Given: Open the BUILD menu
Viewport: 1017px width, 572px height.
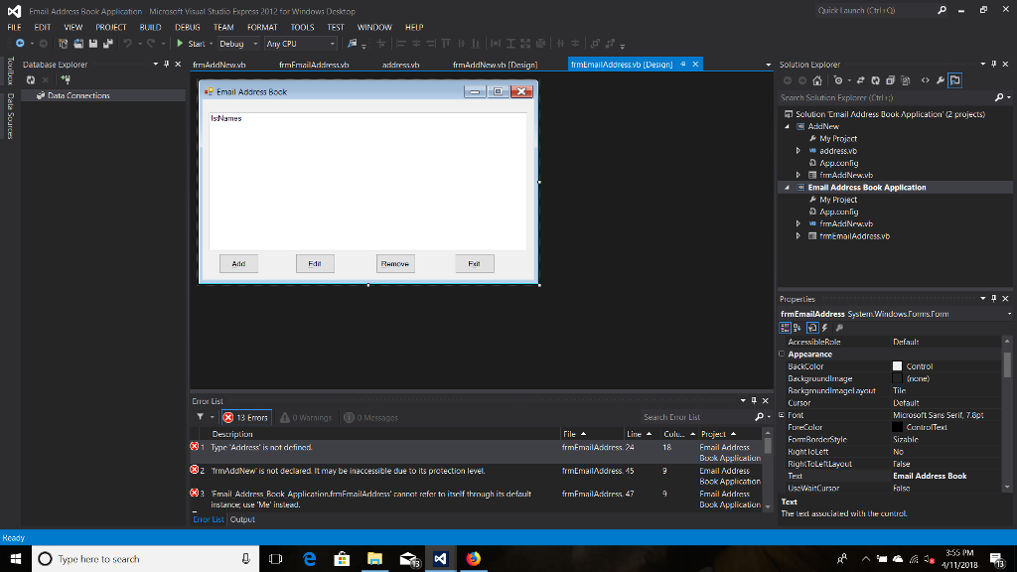Looking at the screenshot, I should coord(150,28).
